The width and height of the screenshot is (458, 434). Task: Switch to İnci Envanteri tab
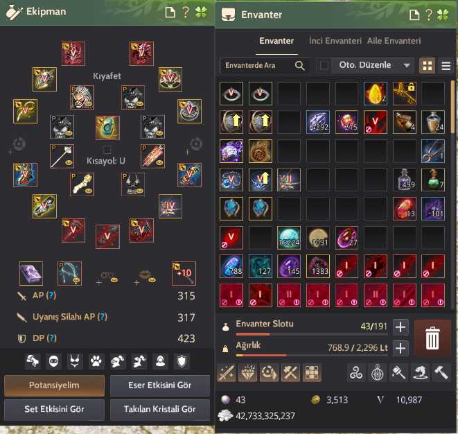click(x=335, y=41)
